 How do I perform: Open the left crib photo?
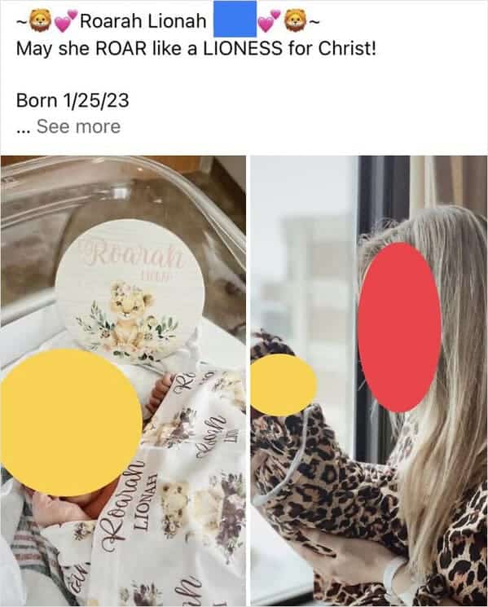[123, 381]
